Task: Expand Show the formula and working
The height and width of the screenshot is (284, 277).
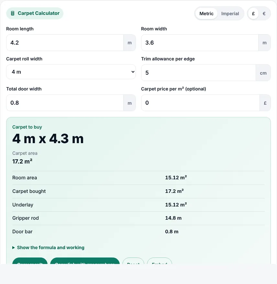Action: [48, 247]
